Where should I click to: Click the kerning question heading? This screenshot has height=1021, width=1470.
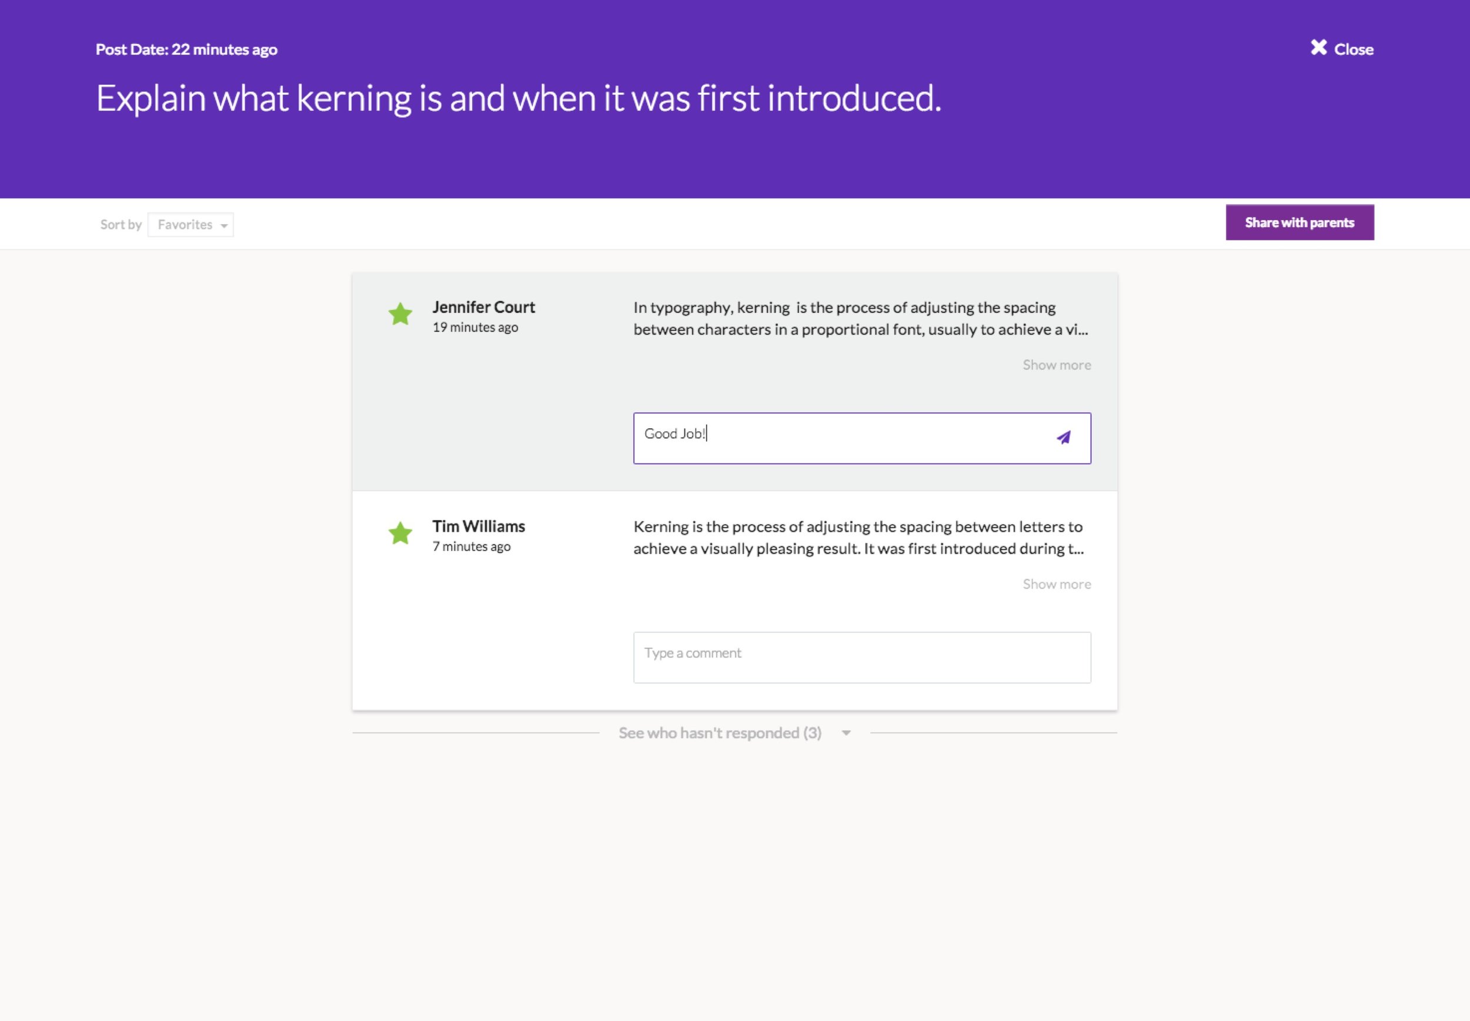click(x=519, y=99)
